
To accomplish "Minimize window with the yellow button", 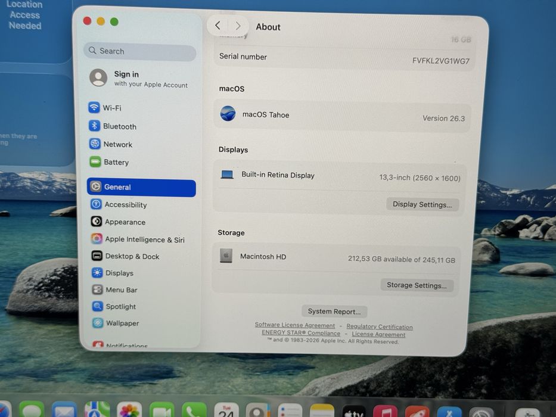I will pos(101,21).
